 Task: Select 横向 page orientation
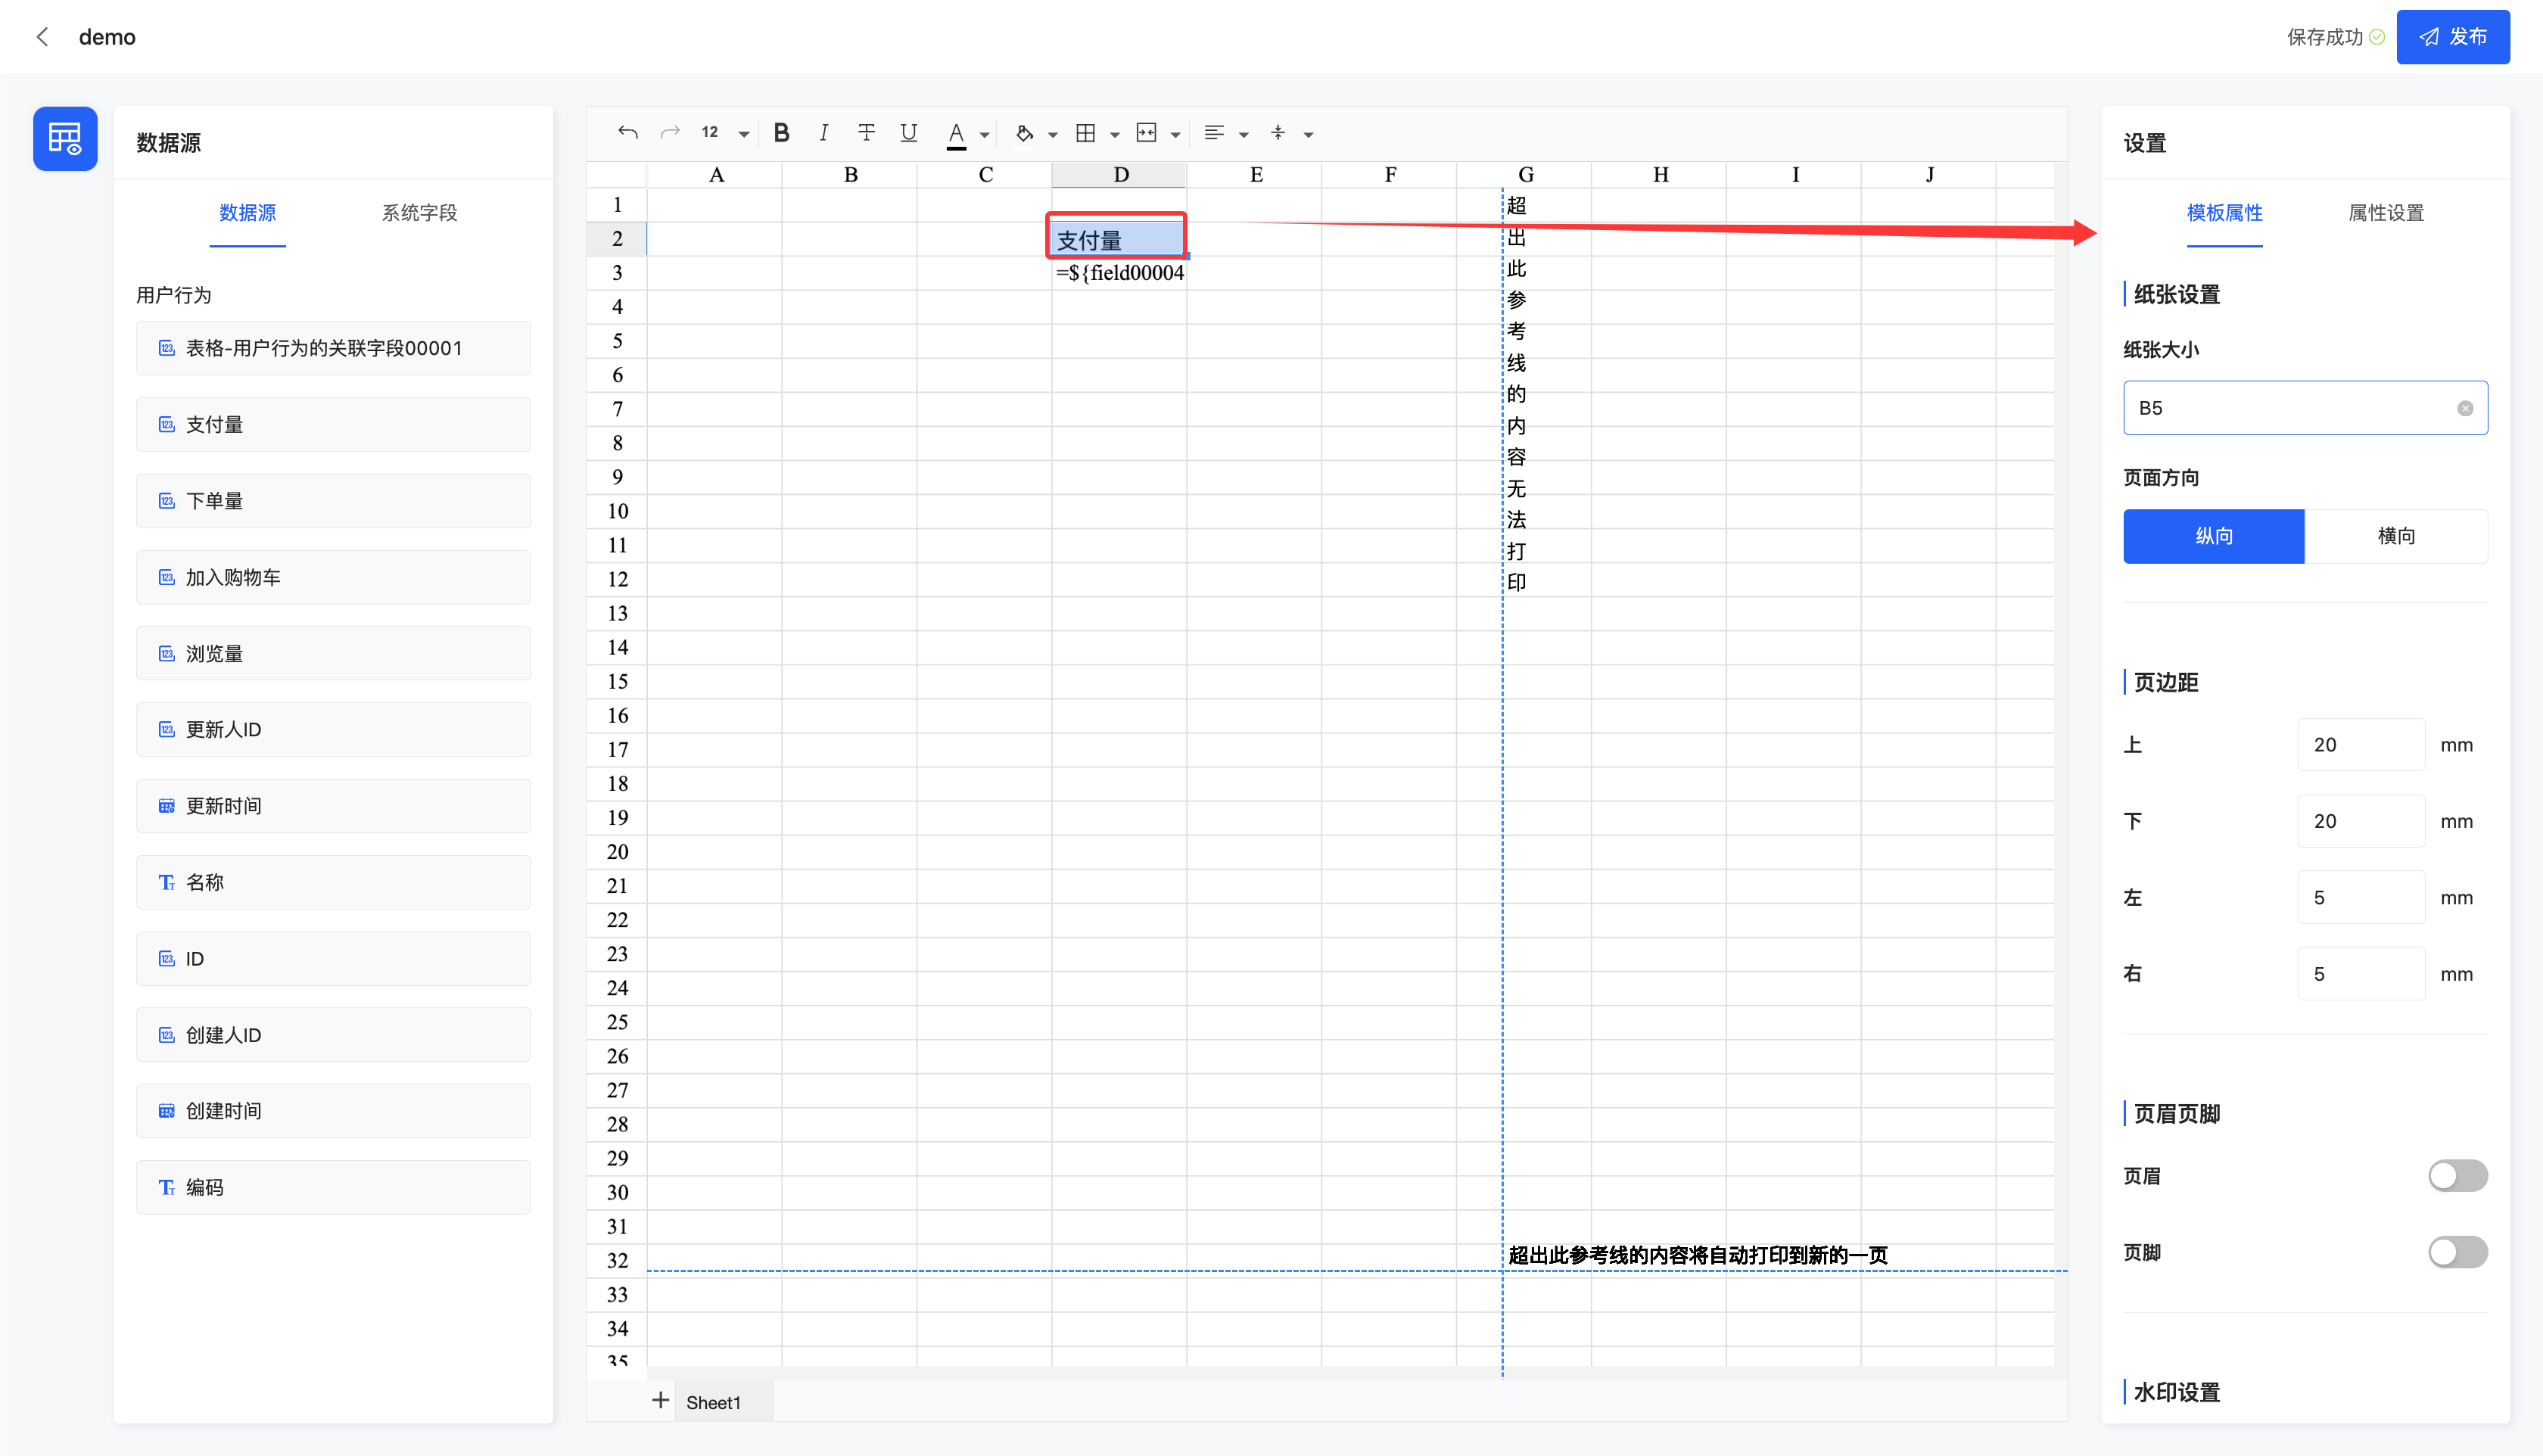pos(2395,536)
